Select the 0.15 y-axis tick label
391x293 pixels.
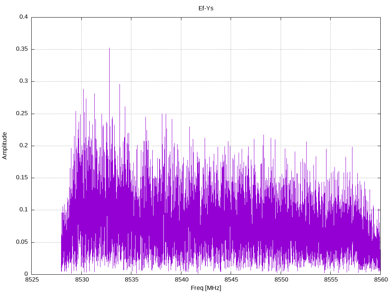[x=22, y=178]
